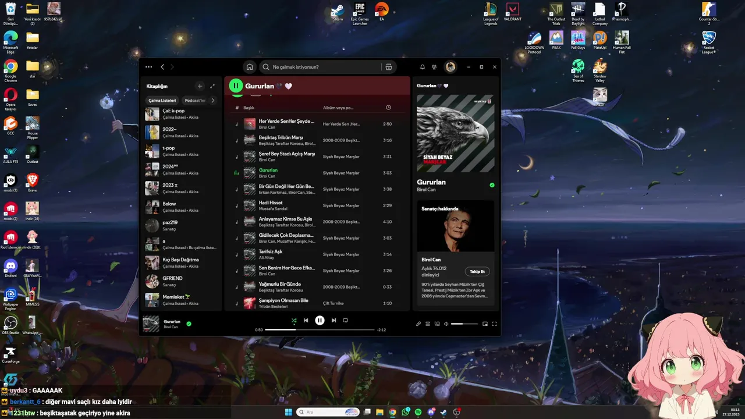The width and height of the screenshot is (745, 419).
Task: Select the Çalma Listeleri filter
Action: coord(161,100)
